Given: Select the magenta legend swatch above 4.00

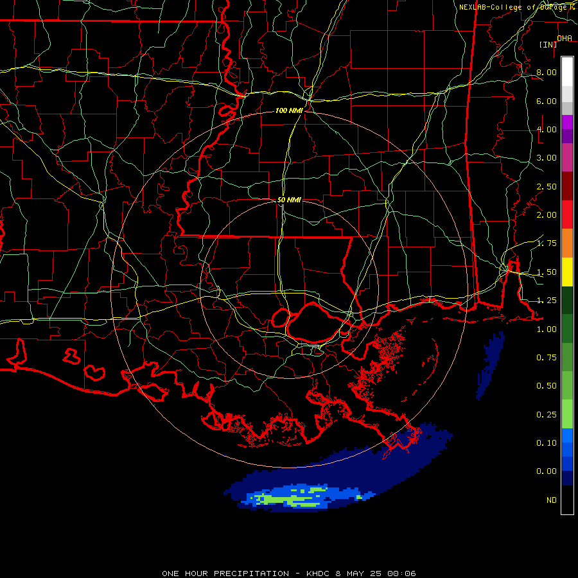Looking at the screenshot, I should click(x=567, y=122).
